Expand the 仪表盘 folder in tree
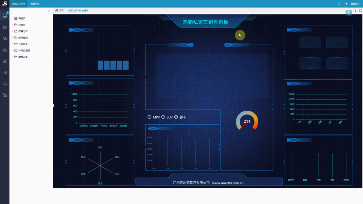The height and width of the screenshot is (204, 363). coord(12,25)
